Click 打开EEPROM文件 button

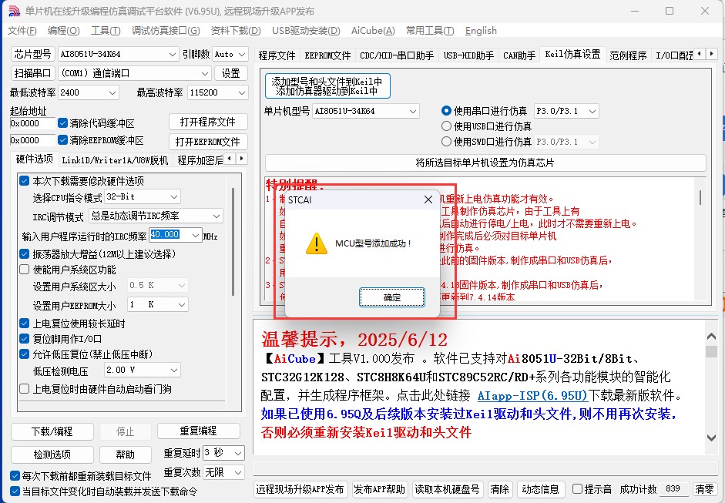(207, 142)
